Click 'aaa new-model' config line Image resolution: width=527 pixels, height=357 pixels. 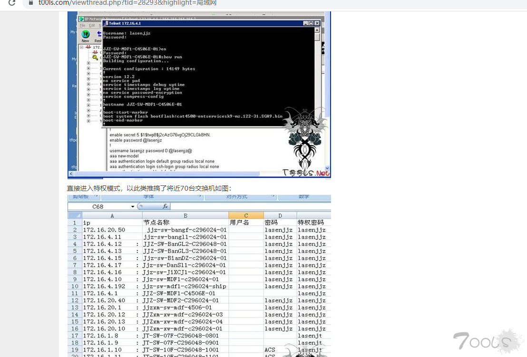124,156
